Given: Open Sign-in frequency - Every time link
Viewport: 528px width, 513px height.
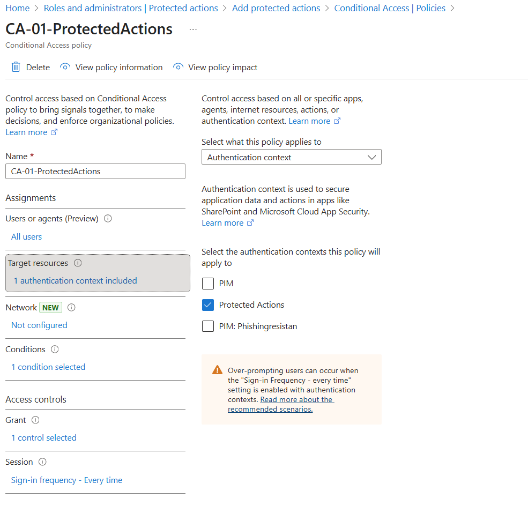Looking at the screenshot, I should pos(66,480).
